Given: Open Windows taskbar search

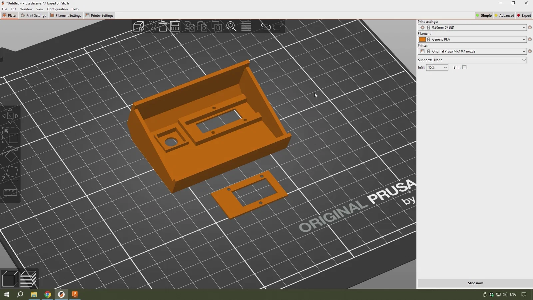Looking at the screenshot, I should pos(20,294).
